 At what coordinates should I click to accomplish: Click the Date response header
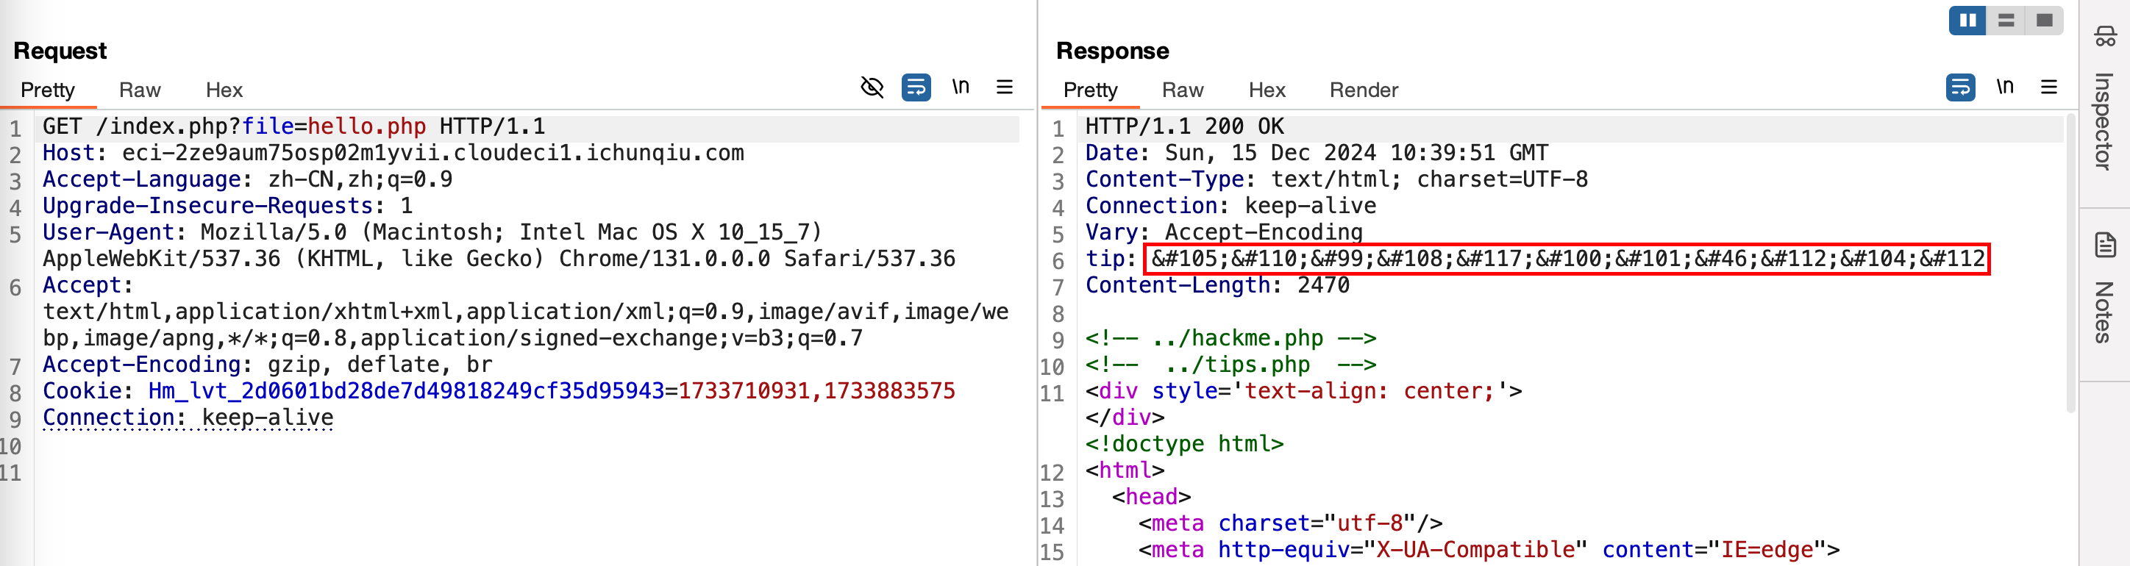(1317, 153)
